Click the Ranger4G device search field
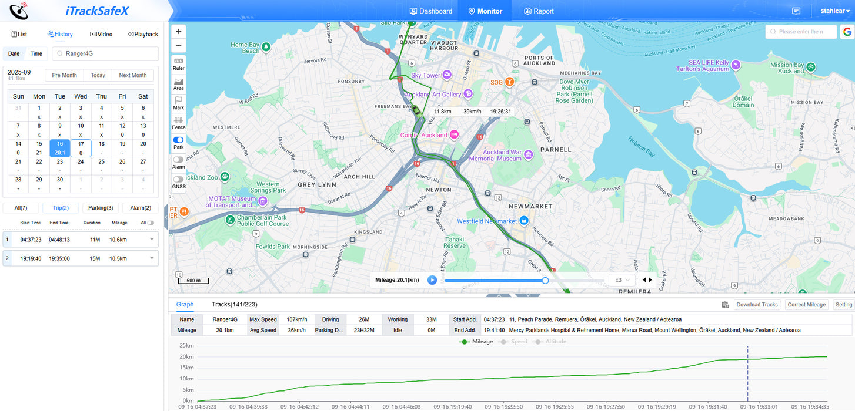This screenshot has height=411, width=855. (106, 53)
